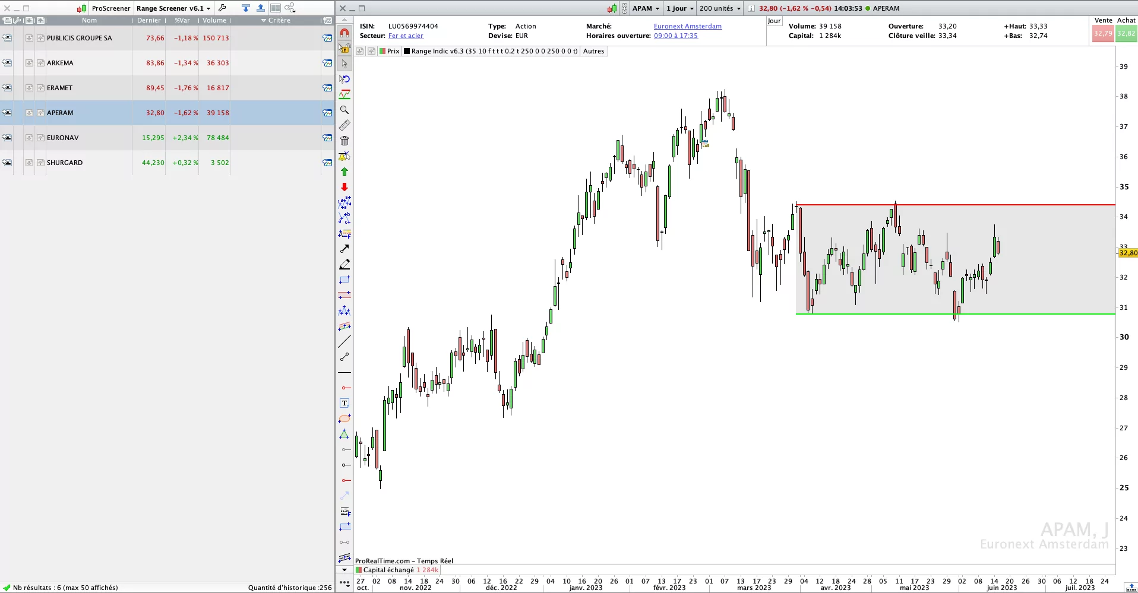
Task: Open the 1 jour timeframe dropdown
Action: pyautogui.click(x=680, y=8)
